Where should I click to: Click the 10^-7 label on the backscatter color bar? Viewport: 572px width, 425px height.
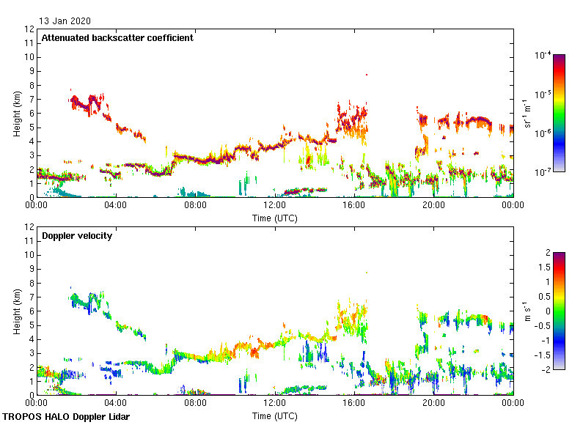(543, 171)
